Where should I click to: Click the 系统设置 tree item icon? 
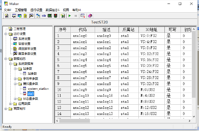tap(15, 39)
